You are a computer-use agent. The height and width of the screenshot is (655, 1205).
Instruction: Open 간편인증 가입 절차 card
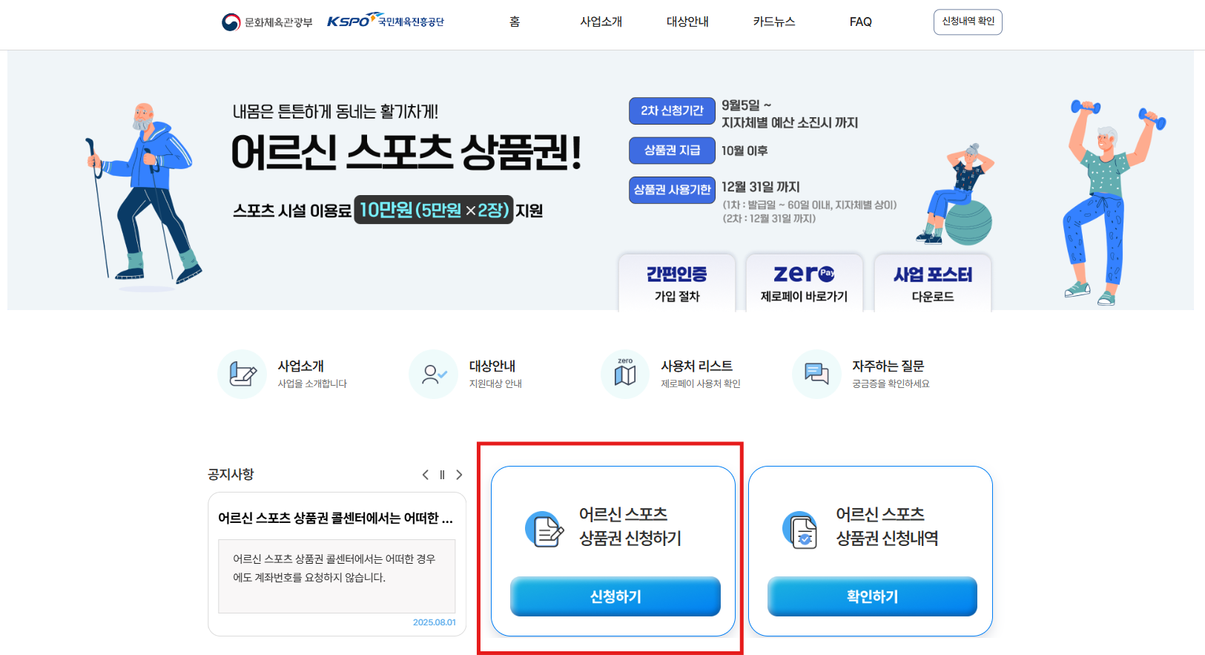(677, 283)
